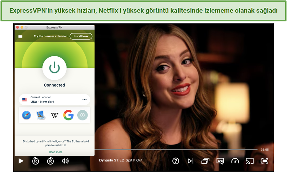Image resolution: width=287 pixels, height=172 pixels.
Task: Change the playback speed
Action: coord(235,161)
